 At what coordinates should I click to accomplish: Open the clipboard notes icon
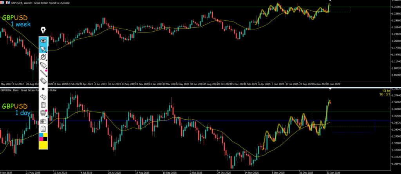[x=43, y=129]
